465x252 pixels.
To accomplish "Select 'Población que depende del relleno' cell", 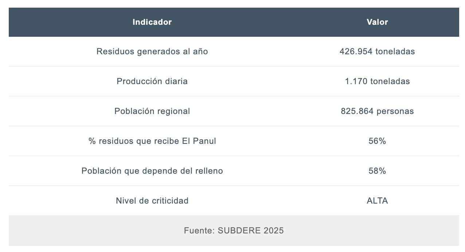I will coord(152,171).
